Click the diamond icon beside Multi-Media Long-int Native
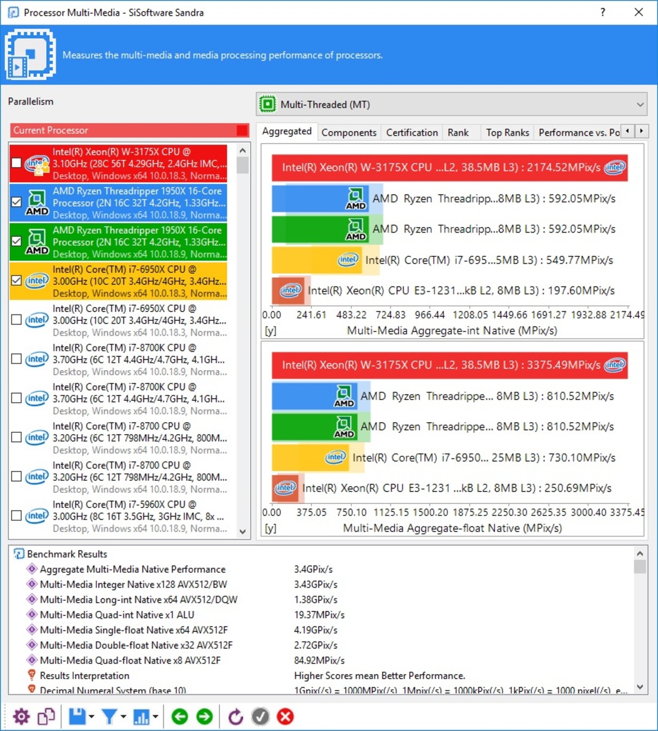This screenshot has width=658, height=731. click(32, 599)
